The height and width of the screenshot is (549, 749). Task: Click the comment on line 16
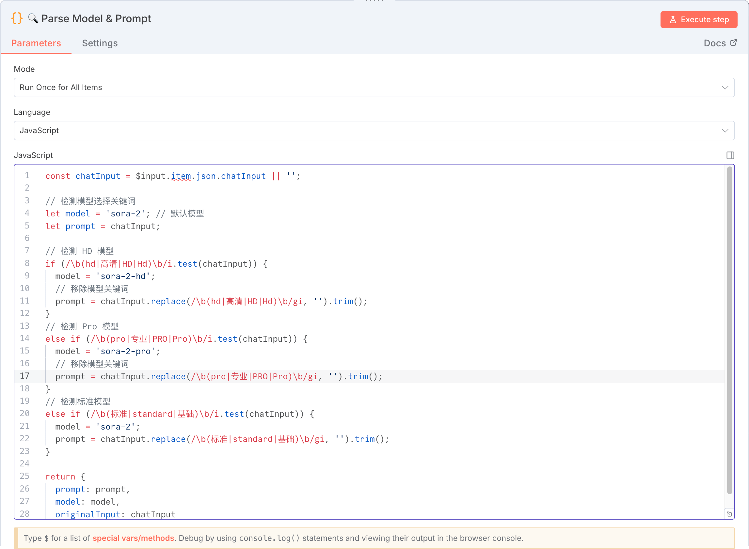92,364
